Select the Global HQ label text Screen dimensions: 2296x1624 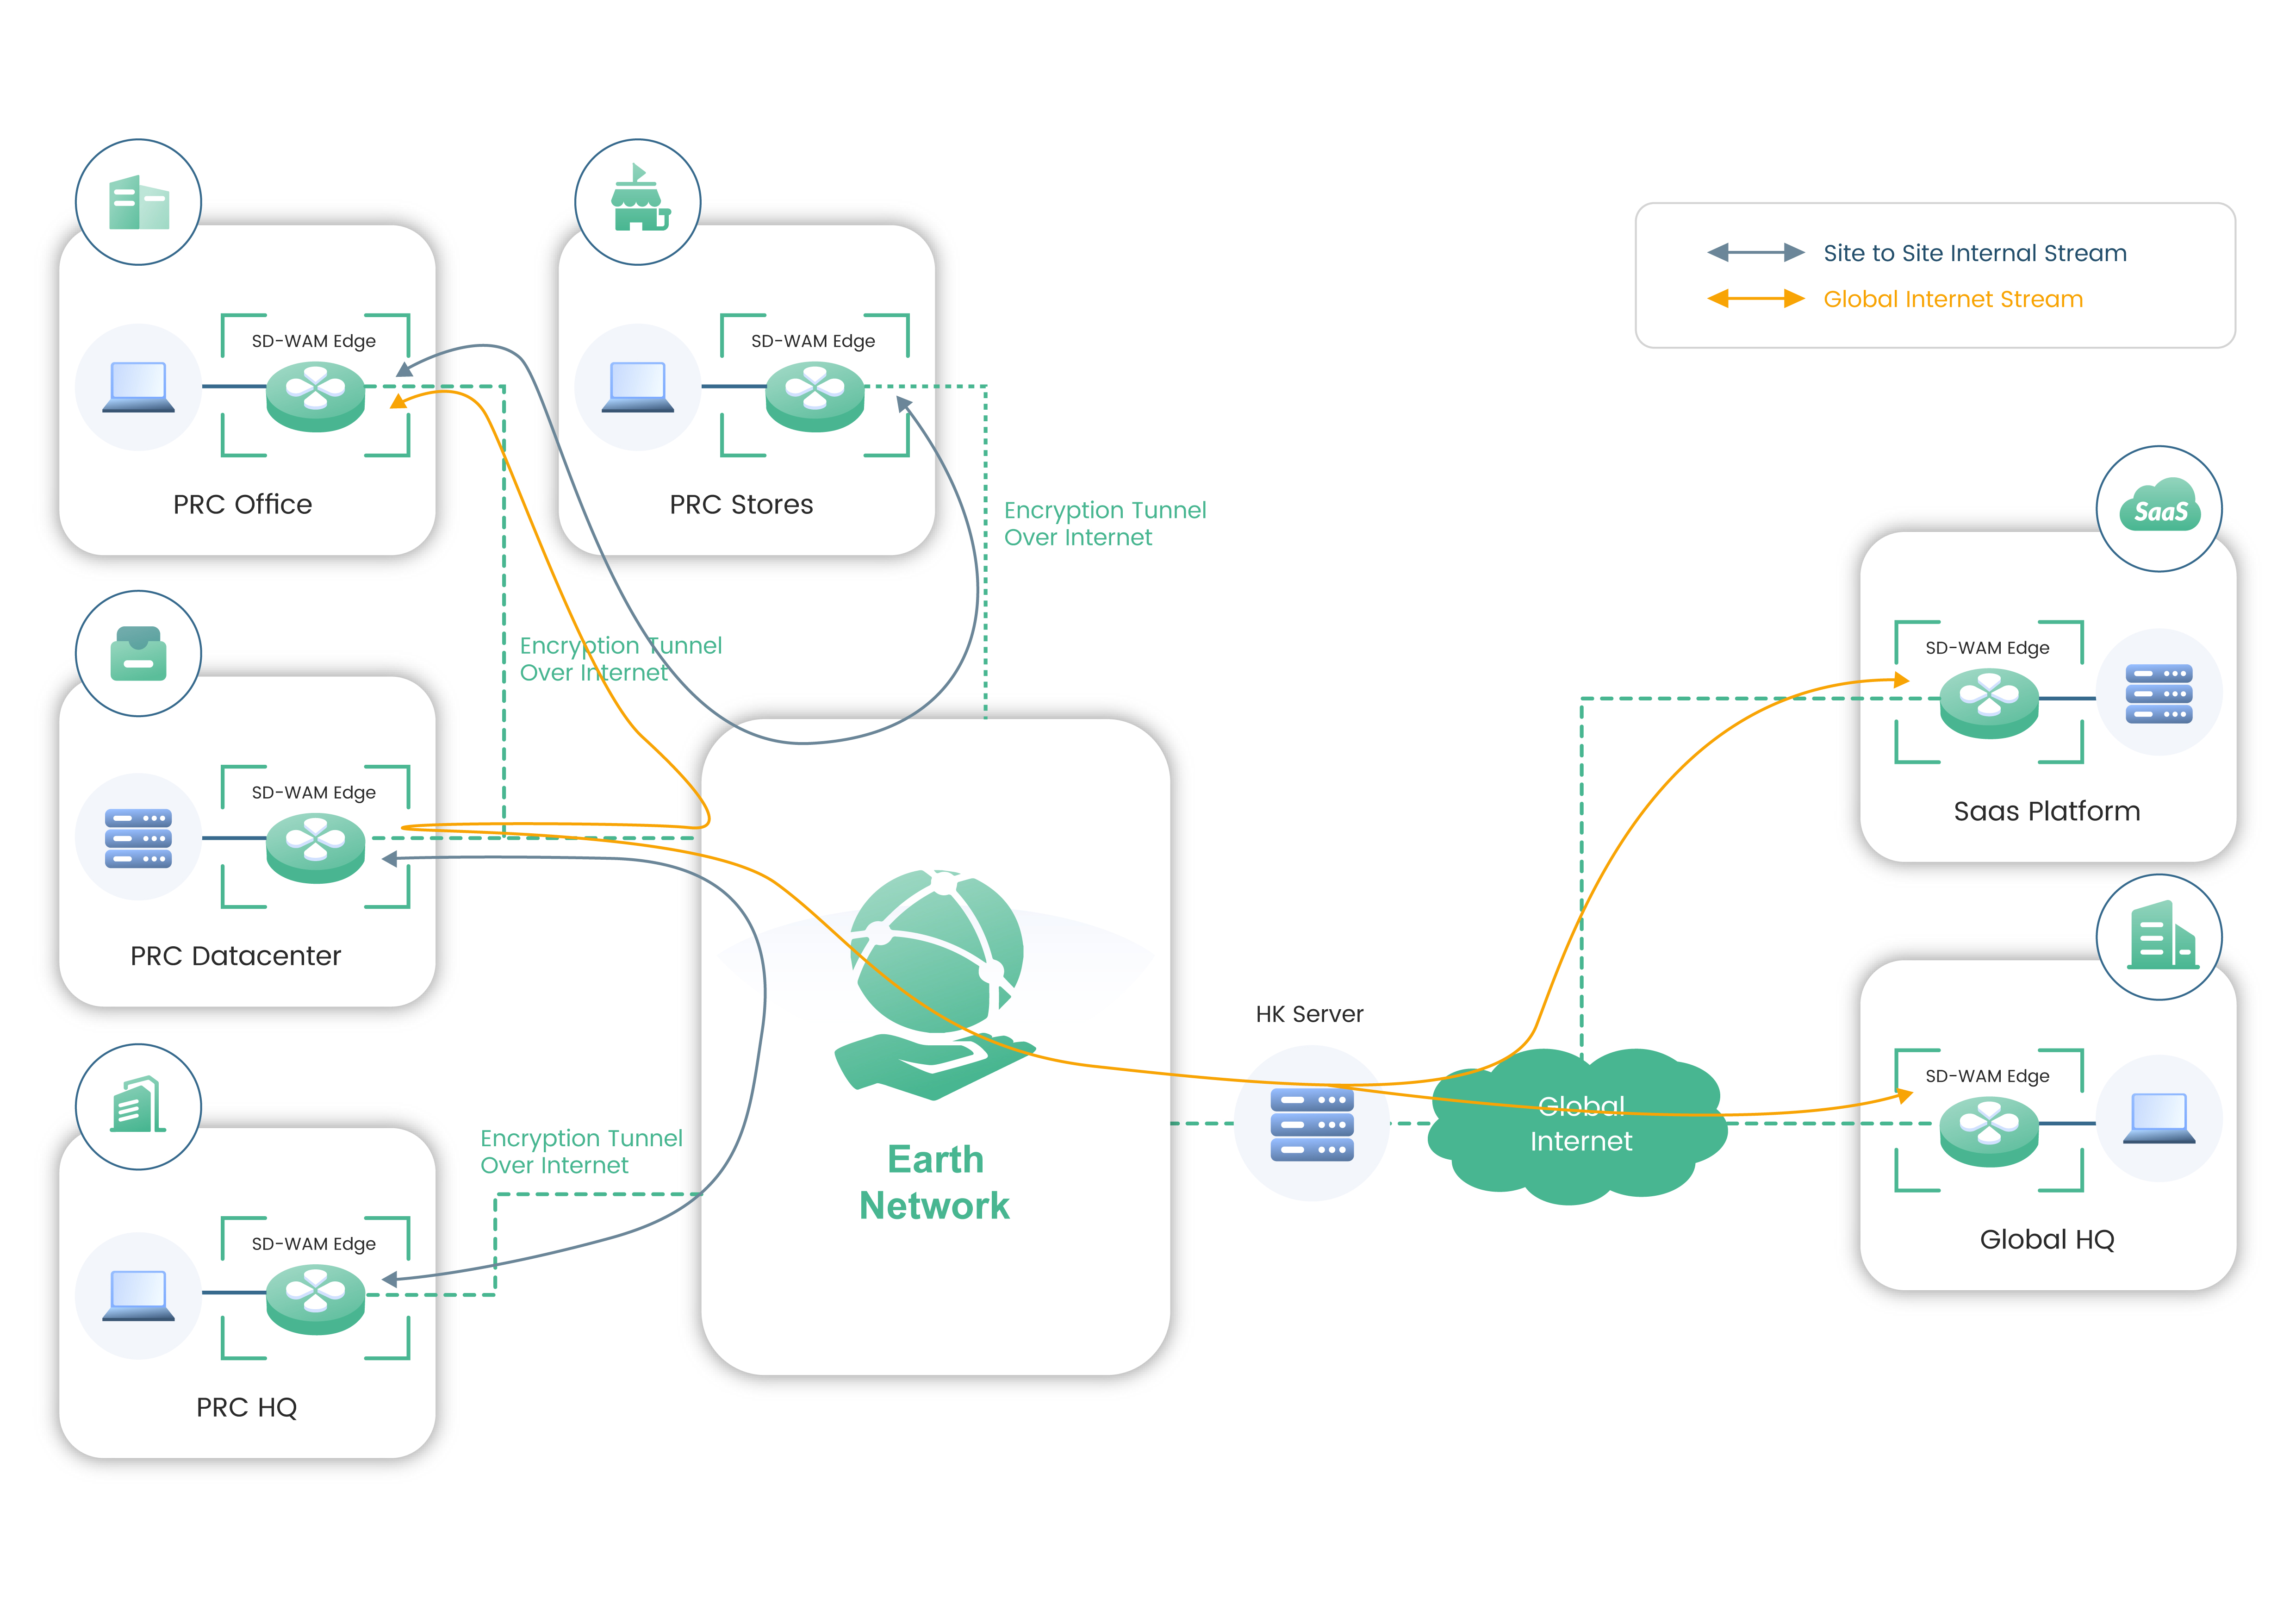point(2046,1240)
